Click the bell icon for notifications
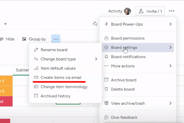This screenshot has width=184, height=123. point(106,57)
